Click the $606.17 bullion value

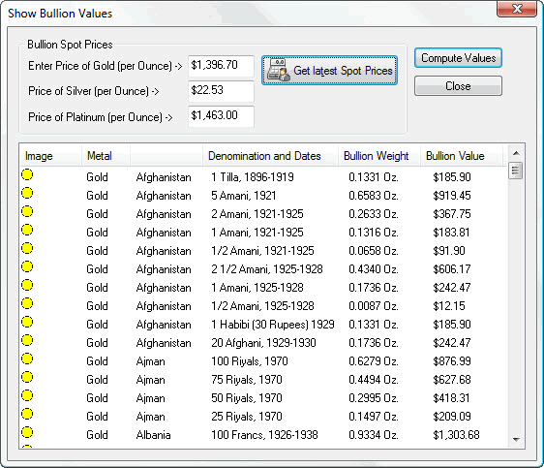pos(452,269)
